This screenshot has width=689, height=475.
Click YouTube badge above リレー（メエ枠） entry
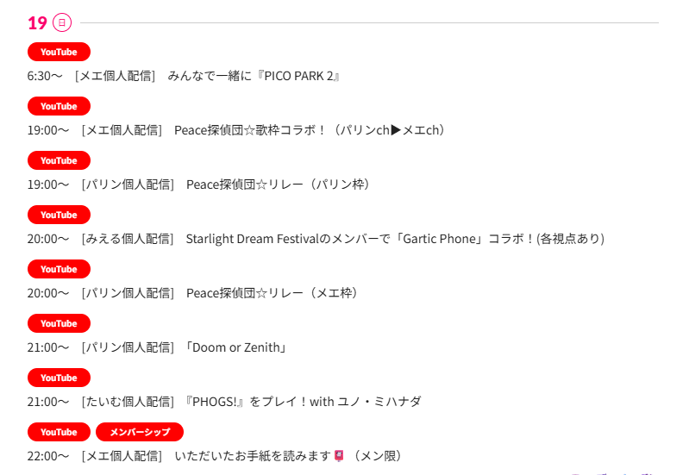59,269
